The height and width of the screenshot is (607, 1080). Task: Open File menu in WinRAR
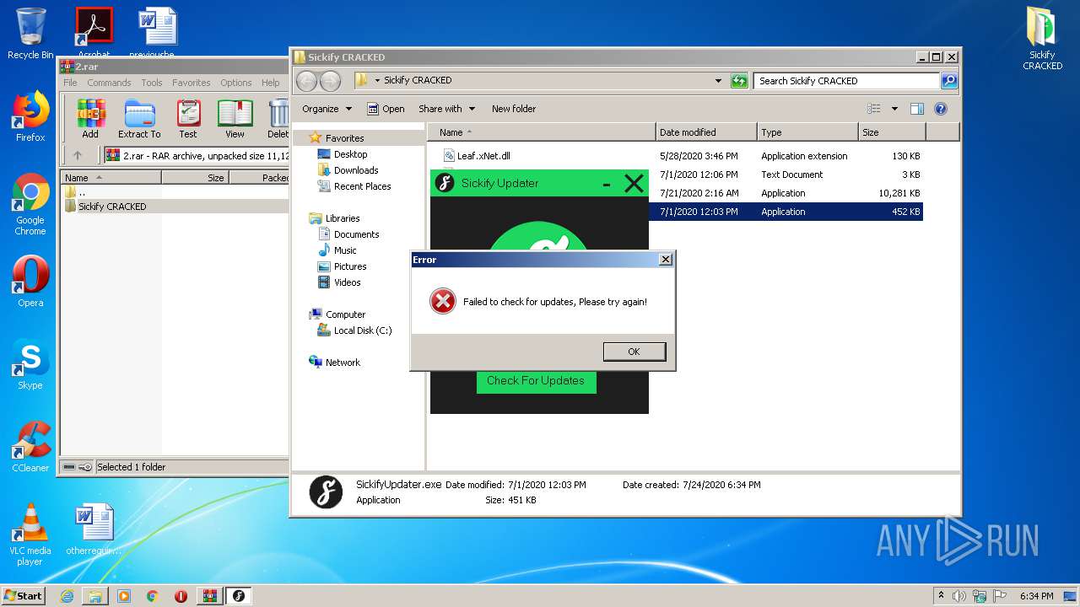coord(70,83)
